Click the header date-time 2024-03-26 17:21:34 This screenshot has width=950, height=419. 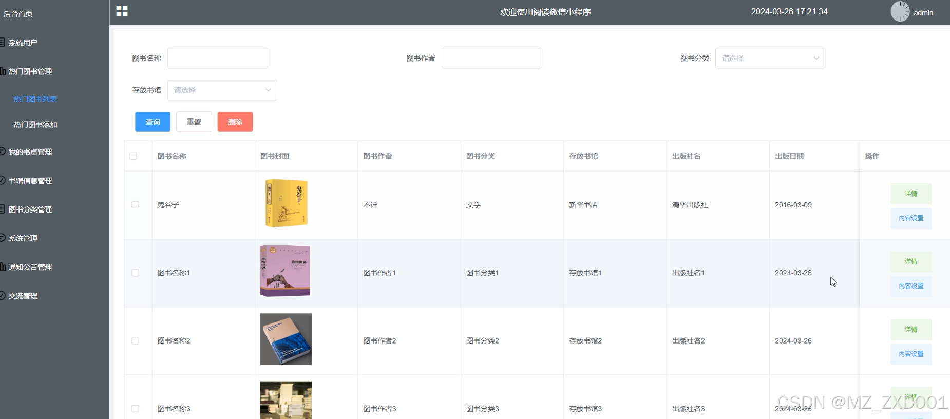coord(789,11)
